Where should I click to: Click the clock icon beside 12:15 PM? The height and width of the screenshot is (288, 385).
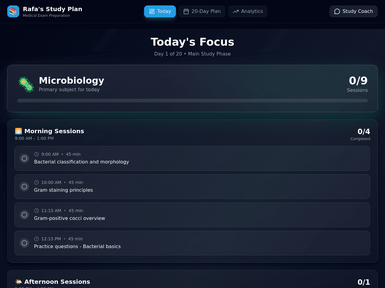(36, 239)
